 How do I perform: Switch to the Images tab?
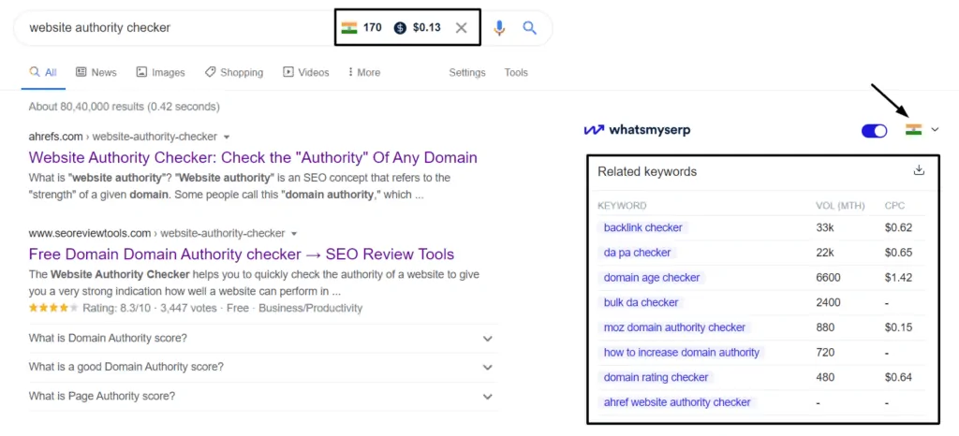pos(160,72)
